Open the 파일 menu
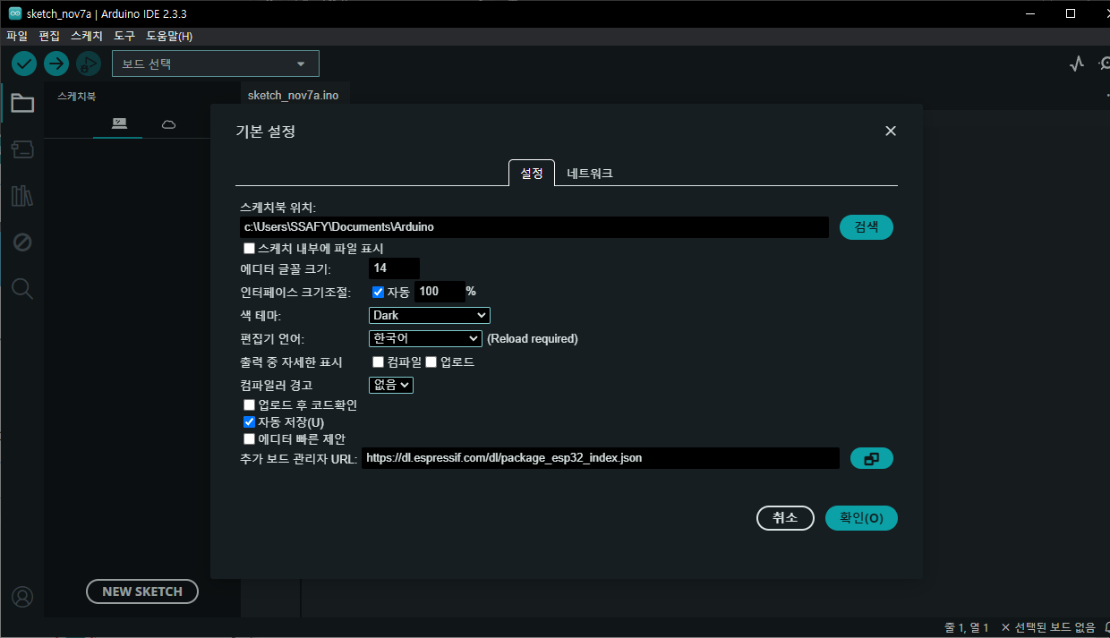The width and height of the screenshot is (1110, 638). [x=17, y=36]
